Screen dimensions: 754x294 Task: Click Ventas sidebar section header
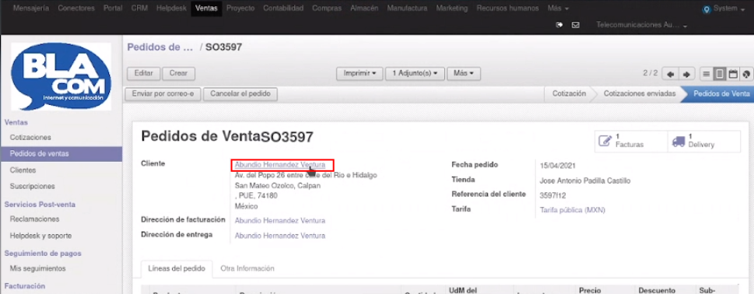point(16,123)
